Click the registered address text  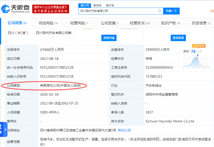coord(78,130)
